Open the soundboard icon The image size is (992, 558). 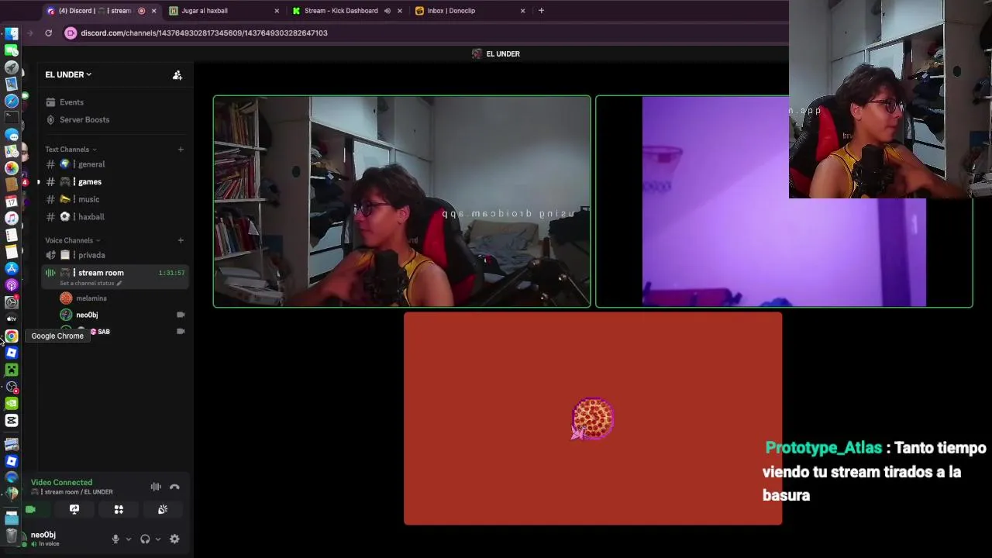(163, 509)
